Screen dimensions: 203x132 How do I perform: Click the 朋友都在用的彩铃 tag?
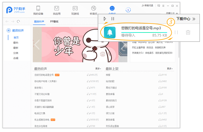pyautogui.click(x=164, y=53)
